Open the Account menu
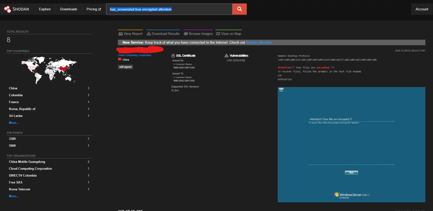Image resolution: width=433 pixels, height=211 pixels. click(422, 9)
